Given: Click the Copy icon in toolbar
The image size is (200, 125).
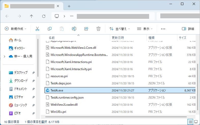Looking at the screenshot, I should (49, 29).
